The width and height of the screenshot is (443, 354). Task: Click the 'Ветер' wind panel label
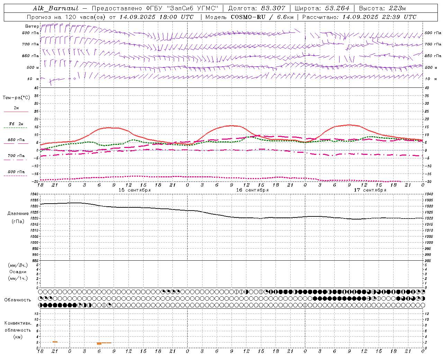tap(32, 26)
